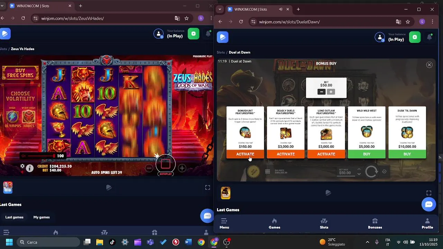Screen dimensions: 443x249
Task: Open Windows Start menu
Action: 9,242
